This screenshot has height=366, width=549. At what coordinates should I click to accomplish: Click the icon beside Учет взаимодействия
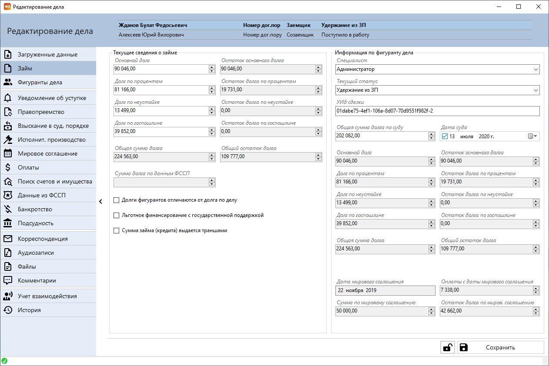pos(8,296)
